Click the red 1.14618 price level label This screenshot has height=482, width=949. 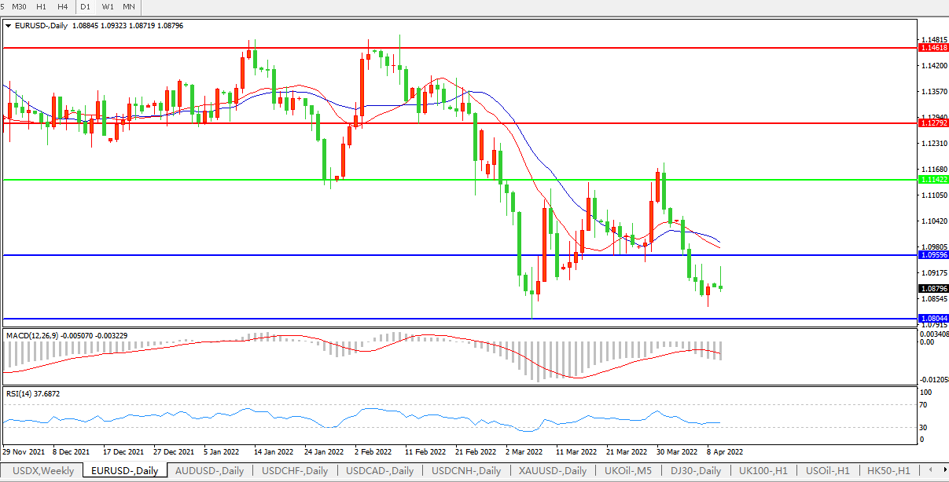tap(932, 48)
